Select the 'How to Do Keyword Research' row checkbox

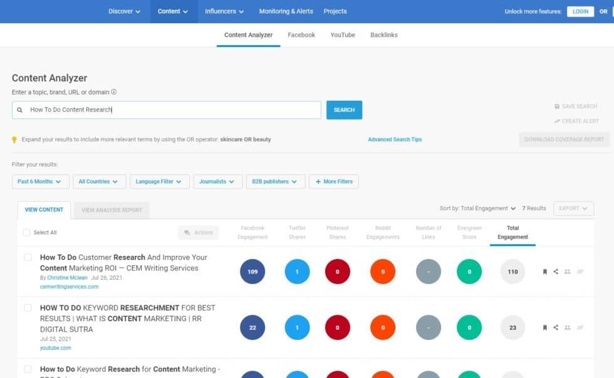(x=28, y=369)
